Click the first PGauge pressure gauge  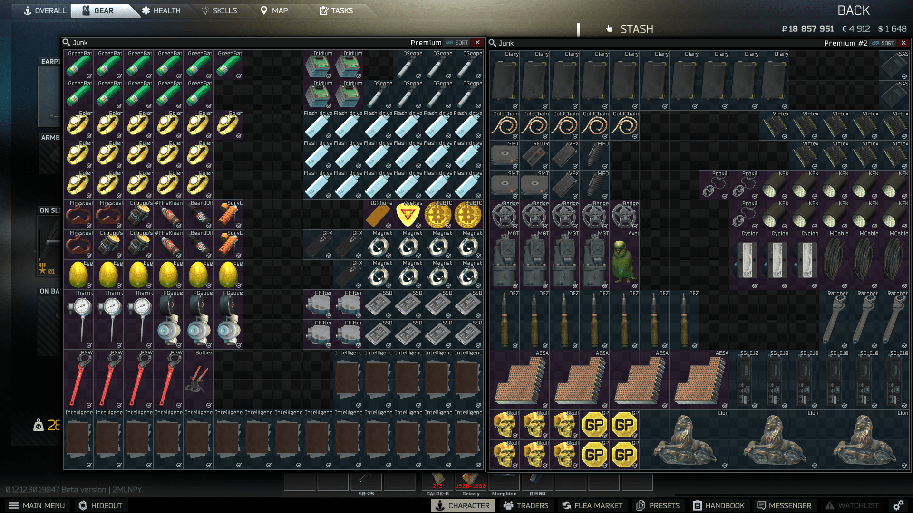tap(168, 319)
